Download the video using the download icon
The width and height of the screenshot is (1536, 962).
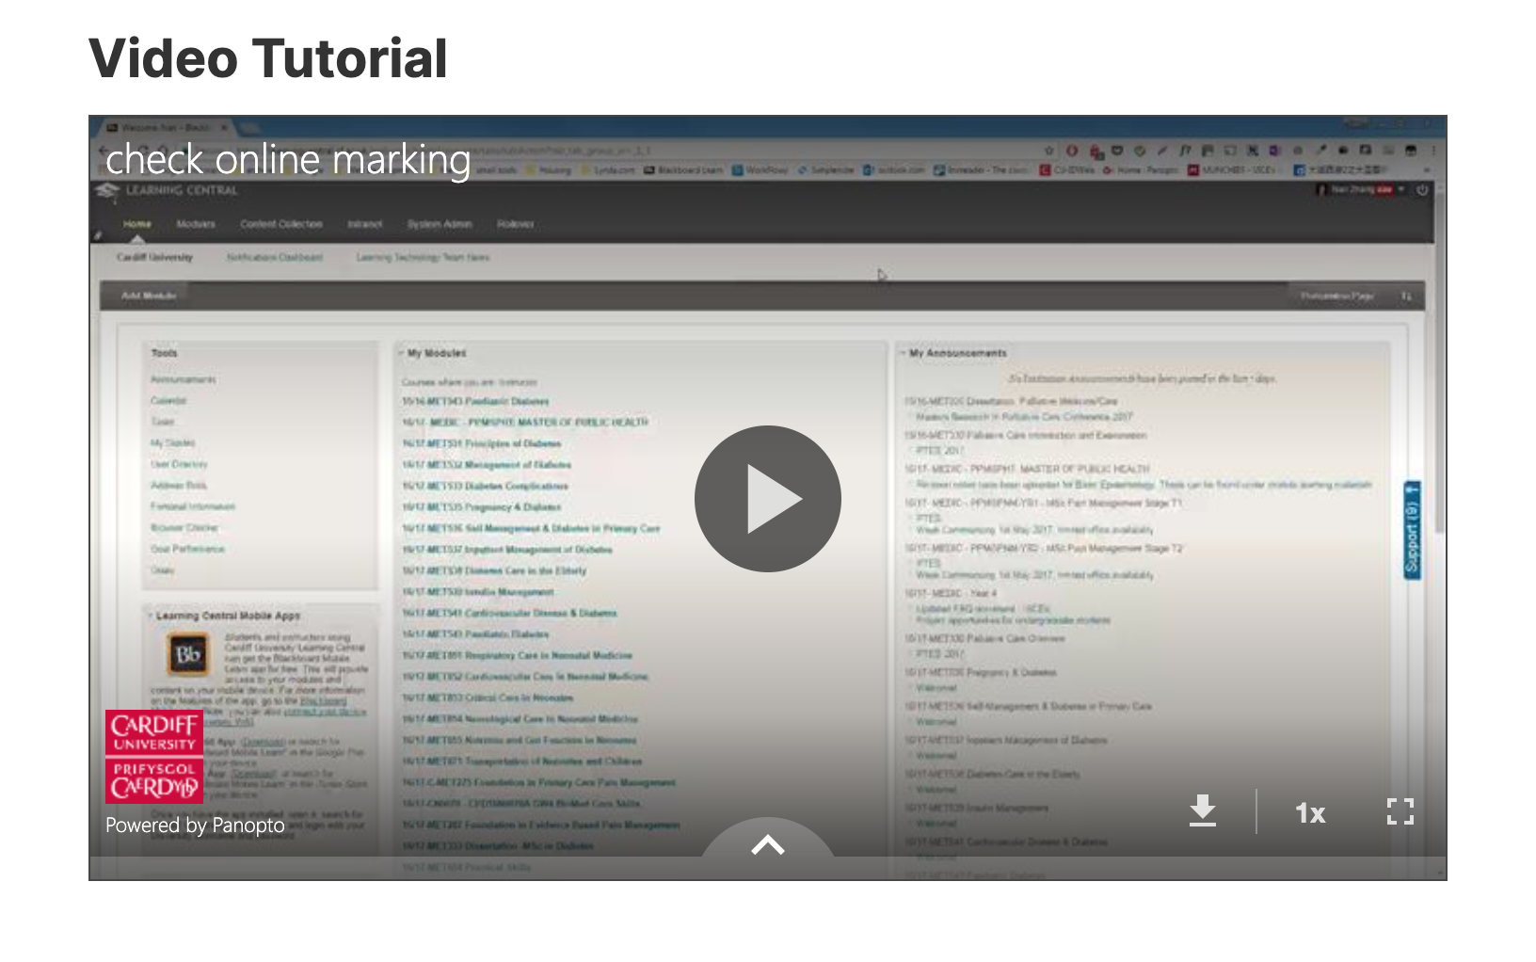(x=1202, y=811)
